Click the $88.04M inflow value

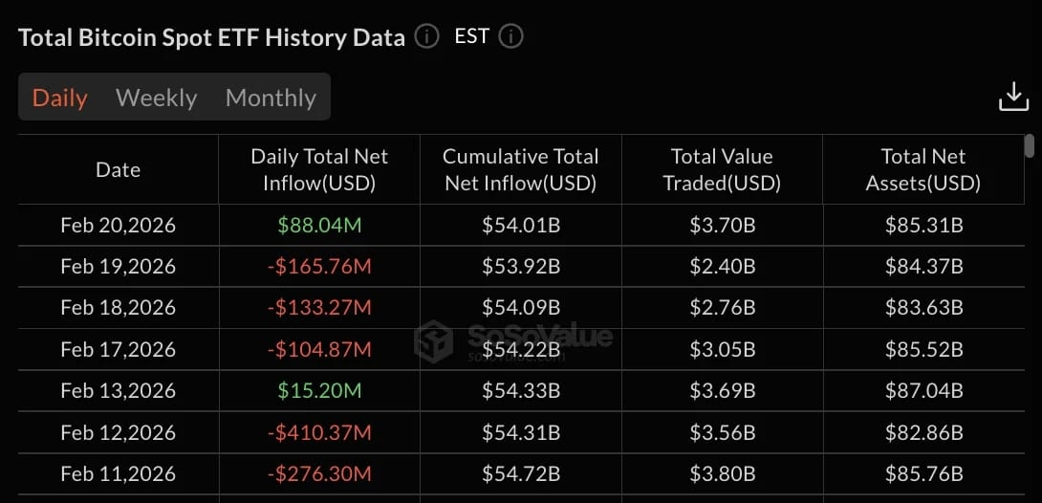(x=319, y=226)
